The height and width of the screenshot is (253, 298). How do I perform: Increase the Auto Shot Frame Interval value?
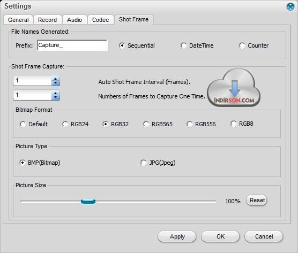[56, 79]
